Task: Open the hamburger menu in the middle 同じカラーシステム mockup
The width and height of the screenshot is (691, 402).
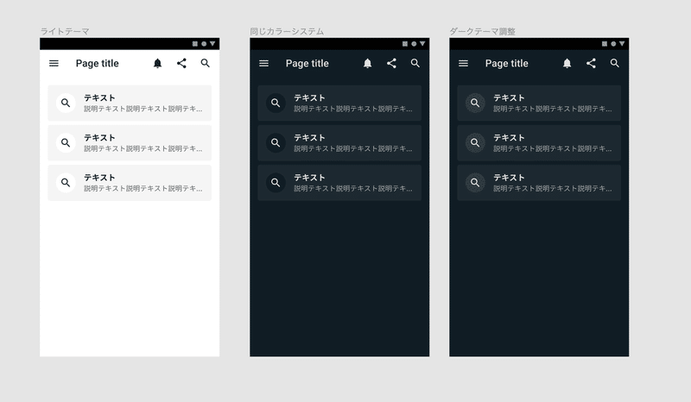Action: pos(264,63)
